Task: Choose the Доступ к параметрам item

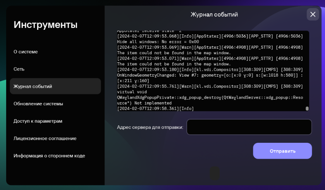Action: click(38, 121)
